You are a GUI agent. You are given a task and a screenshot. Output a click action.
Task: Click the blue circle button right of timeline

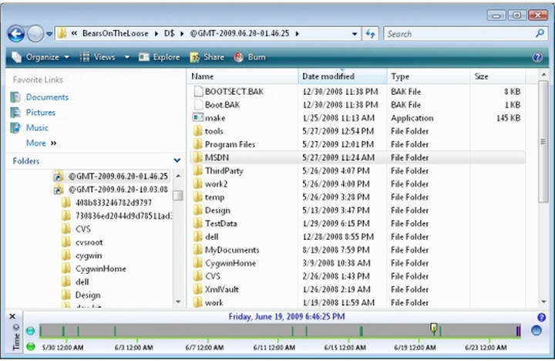[x=536, y=331]
